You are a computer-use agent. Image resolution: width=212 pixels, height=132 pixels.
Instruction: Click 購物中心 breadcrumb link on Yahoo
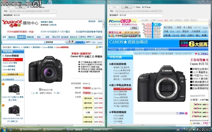[x=17, y=47]
